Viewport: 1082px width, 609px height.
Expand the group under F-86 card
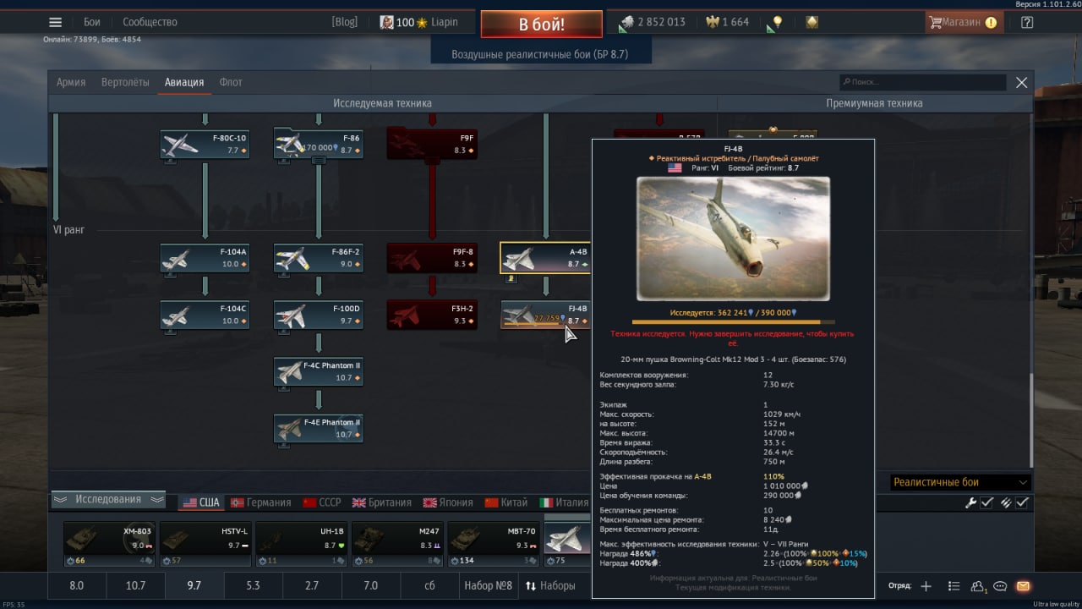coord(319,161)
